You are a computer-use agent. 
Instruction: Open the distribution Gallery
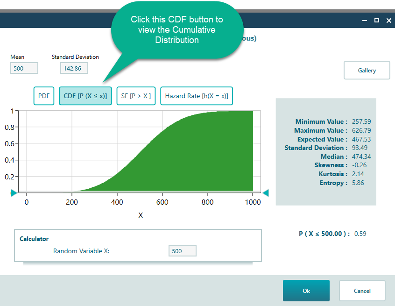[x=367, y=71]
